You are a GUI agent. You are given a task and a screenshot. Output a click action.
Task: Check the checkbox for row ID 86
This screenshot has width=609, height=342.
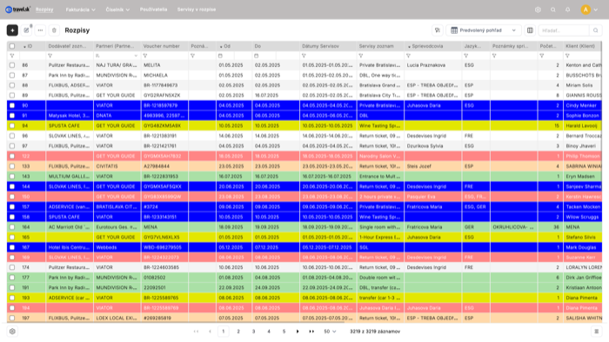point(12,65)
